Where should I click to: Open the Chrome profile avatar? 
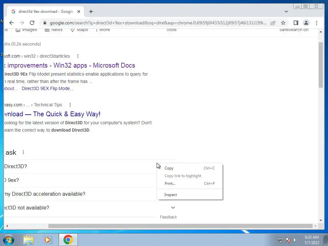tap(306, 23)
